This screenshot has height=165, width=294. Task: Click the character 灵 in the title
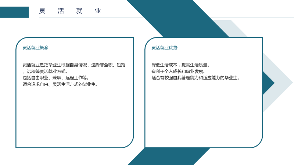(42, 11)
